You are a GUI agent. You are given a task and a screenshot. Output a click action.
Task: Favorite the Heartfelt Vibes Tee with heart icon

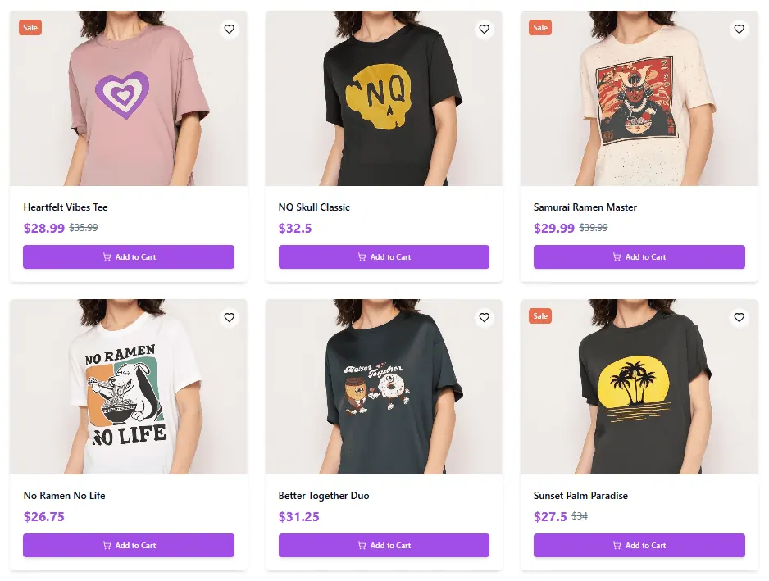[x=230, y=30]
